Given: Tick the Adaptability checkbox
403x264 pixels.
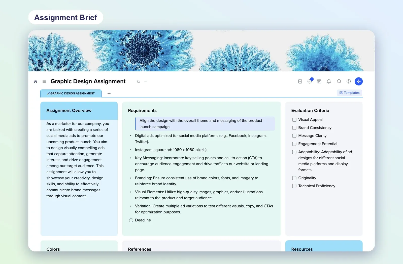Looking at the screenshot, I should click(x=294, y=152).
